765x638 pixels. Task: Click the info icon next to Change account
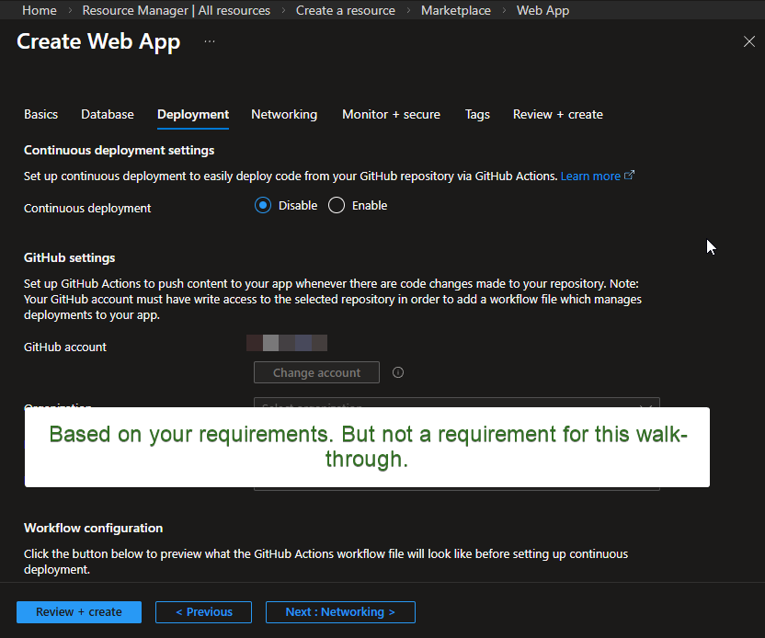tap(398, 372)
